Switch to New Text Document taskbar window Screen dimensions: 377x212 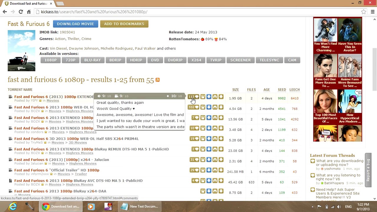click(140, 206)
